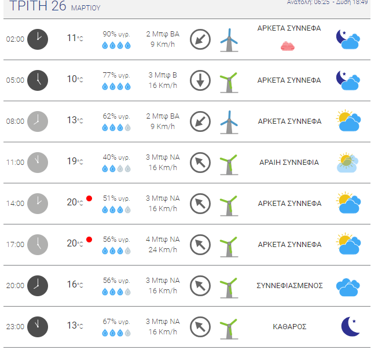Viewport: 378px width, 350px height.
Task: Click the blue windmill icon at 08:00
Action: (229, 122)
